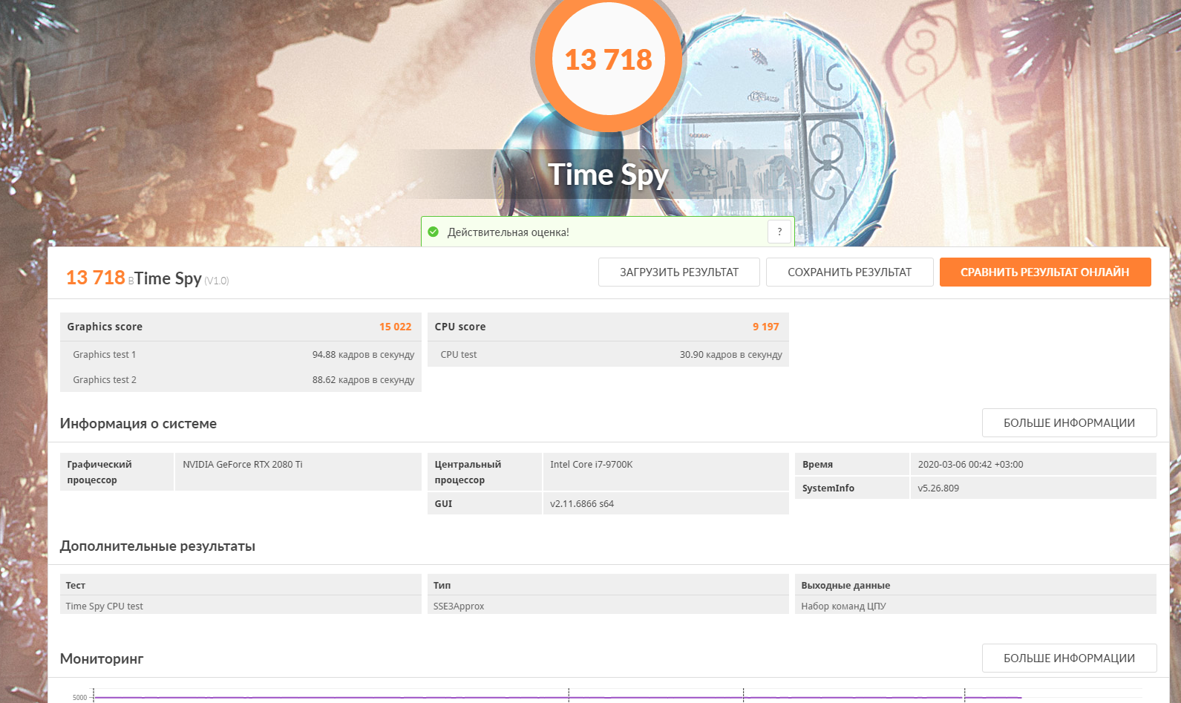Viewport: 1181px width, 703px height.
Task: Click the 5000 axis label on monitoring chart
Action: click(80, 698)
